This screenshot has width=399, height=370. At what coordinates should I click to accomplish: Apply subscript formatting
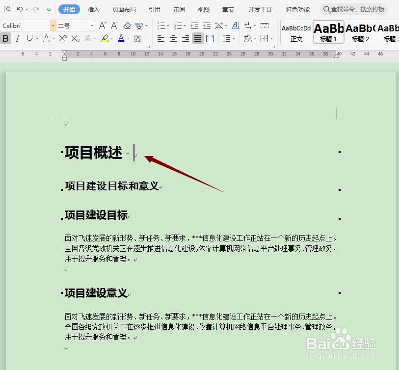[x=75, y=38]
